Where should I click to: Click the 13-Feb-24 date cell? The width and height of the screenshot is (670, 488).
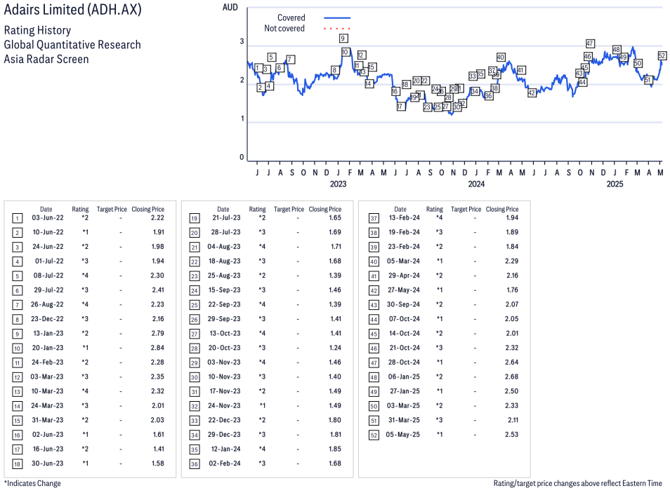click(405, 217)
